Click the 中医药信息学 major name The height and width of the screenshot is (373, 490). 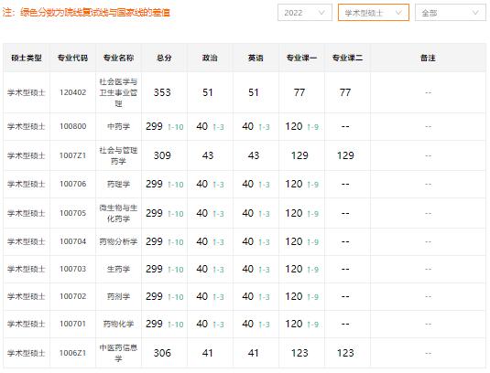(x=118, y=353)
